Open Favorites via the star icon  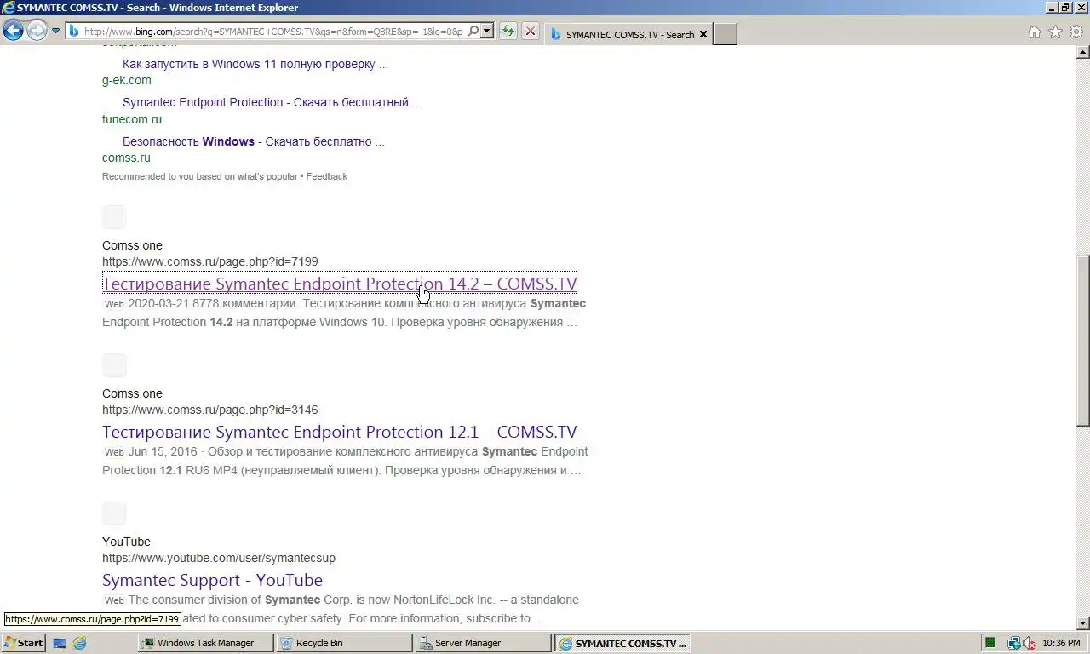coord(1055,32)
